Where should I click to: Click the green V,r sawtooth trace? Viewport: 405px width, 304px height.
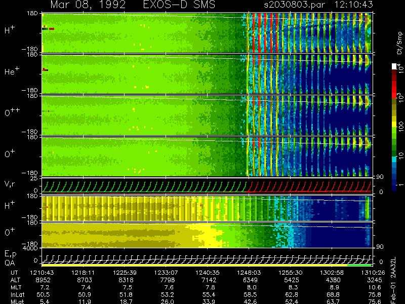coord(144,186)
